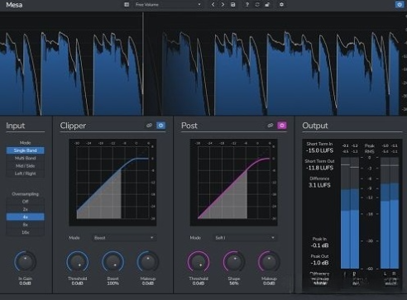Viewport: 407px width, 300px height.
Task: Click the waveform display
Action: (x=200, y=64)
